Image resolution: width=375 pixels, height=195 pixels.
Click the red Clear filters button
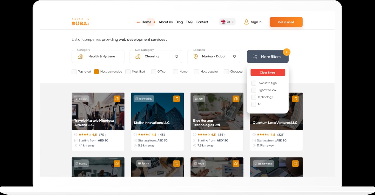click(268, 73)
